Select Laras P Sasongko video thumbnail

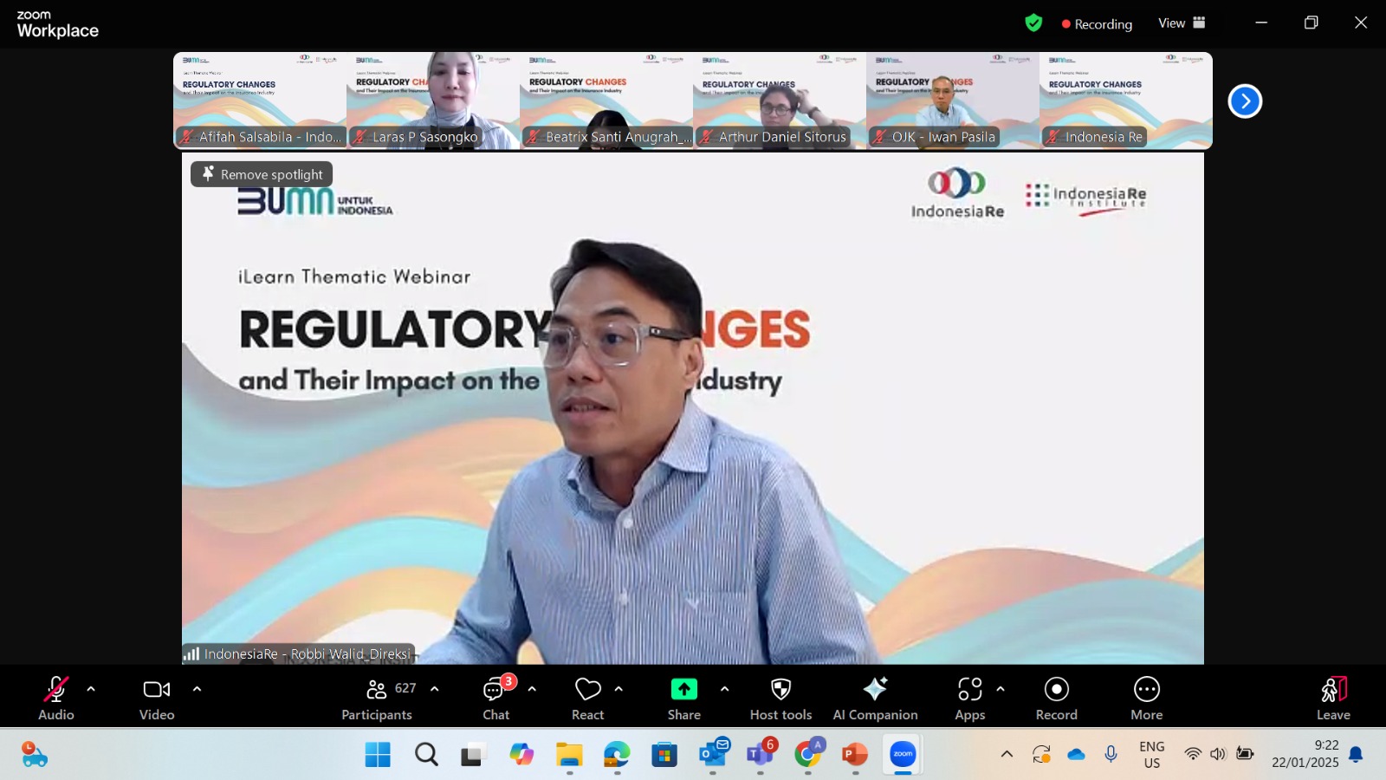click(x=433, y=101)
